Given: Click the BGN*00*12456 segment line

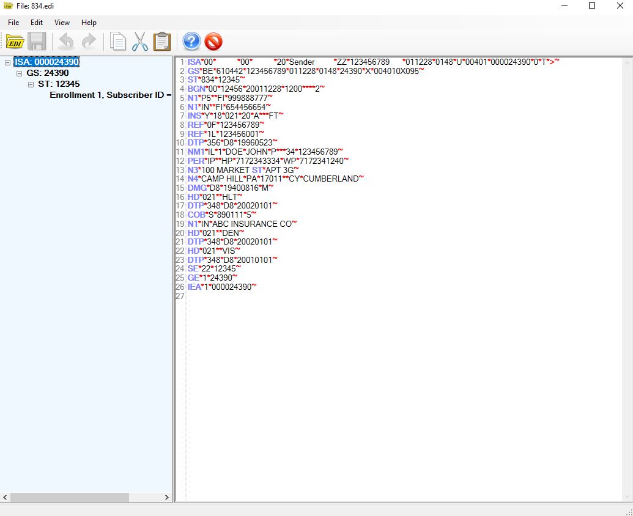Looking at the screenshot, I should coord(256,89).
